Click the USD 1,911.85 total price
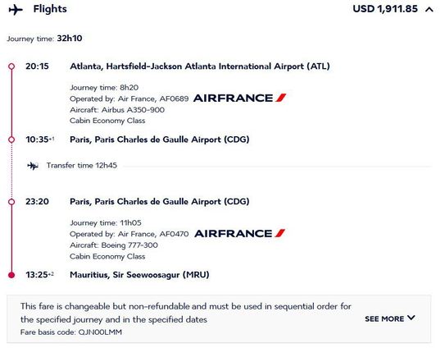 point(385,9)
